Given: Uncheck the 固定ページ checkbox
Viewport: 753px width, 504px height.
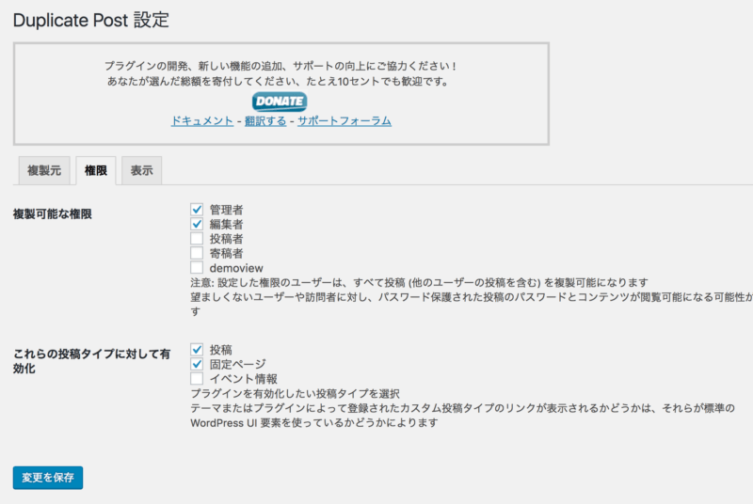Looking at the screenshot, I should [x=197, y=364].
